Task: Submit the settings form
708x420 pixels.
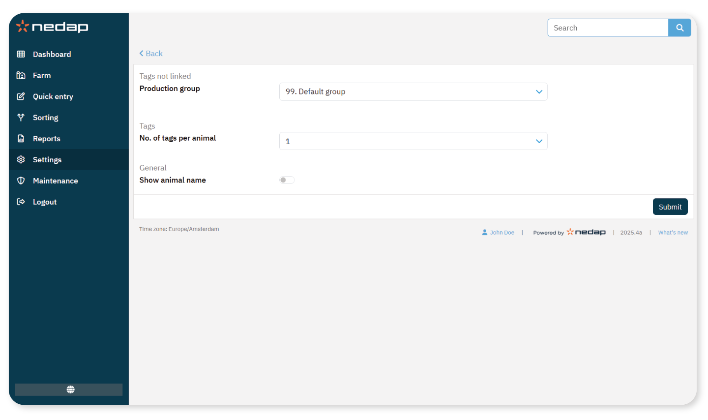Action: coord(670,207)
